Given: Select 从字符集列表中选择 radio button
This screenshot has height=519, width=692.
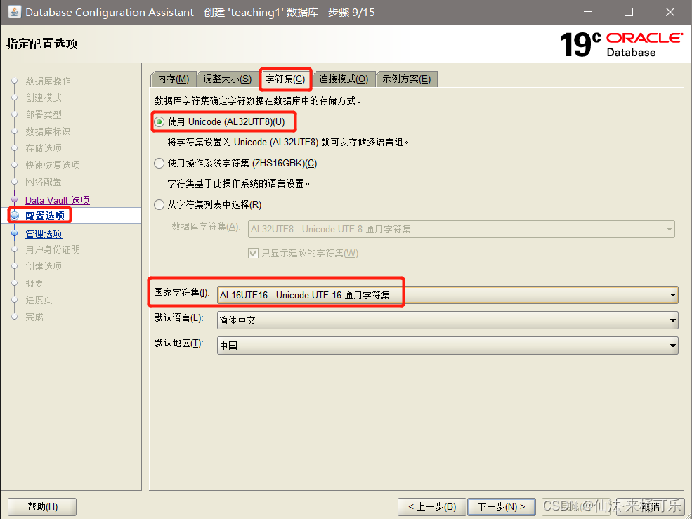Looking at the screenshot, I should [159, 205].
